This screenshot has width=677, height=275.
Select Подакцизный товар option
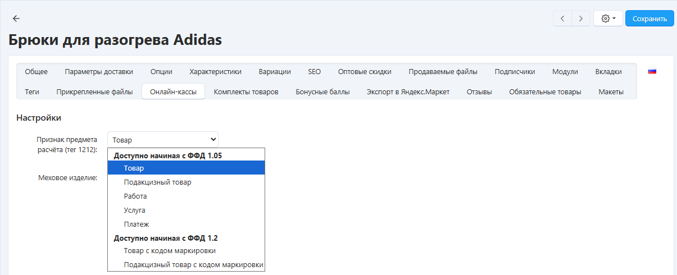pyautogui.click(x=157, y=182)
